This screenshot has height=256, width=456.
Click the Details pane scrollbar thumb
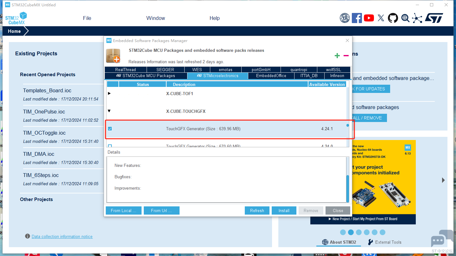[347, 189]
